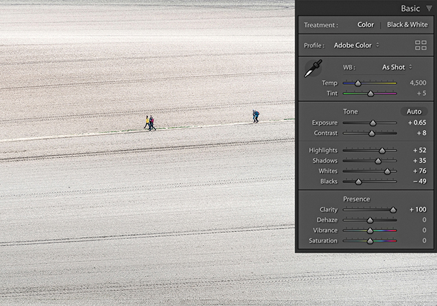
Task: Collapse the Basic panel triangle
Action: click(429, 9)
